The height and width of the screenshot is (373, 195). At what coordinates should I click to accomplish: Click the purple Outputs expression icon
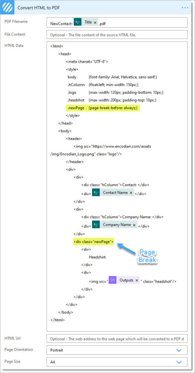pos(112,280)
